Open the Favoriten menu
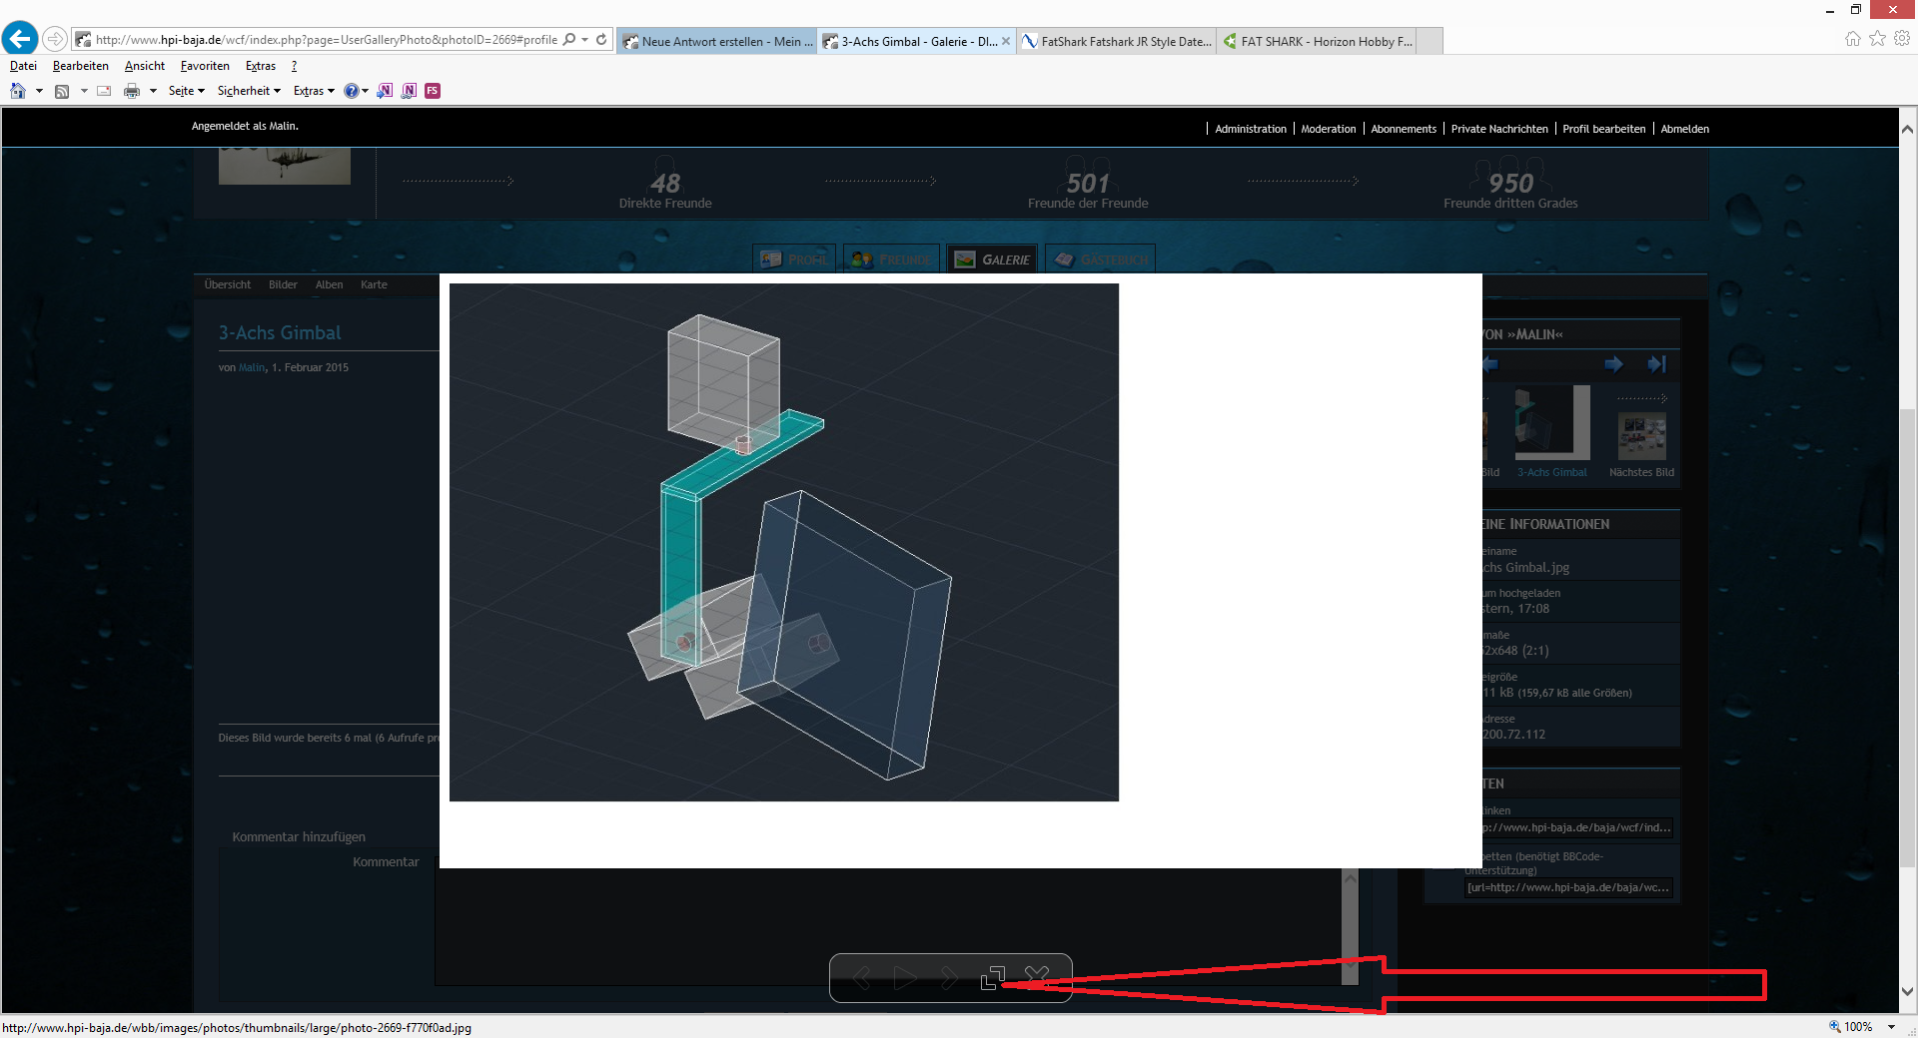This screenshot has height=1038, width=1918. [x=205, y=66]
